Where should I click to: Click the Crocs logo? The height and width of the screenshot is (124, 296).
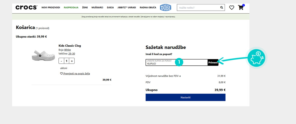(x=26, y=8)
